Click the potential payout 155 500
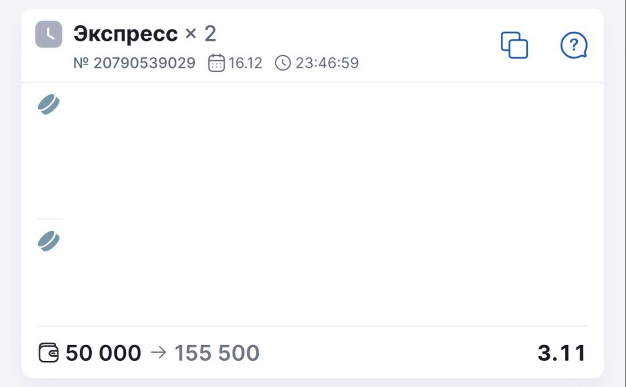This screenshot has height=387, width=626. (217, 353)
